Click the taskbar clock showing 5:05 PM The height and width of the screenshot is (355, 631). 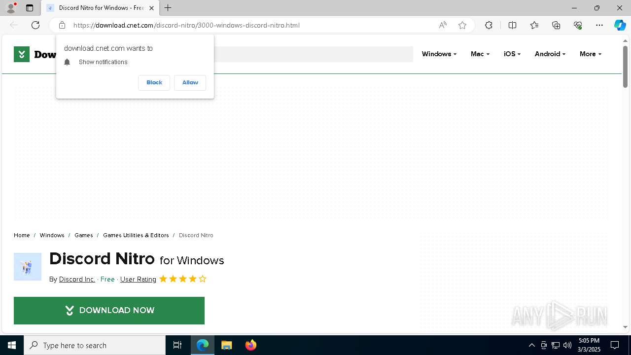(589, 345)
